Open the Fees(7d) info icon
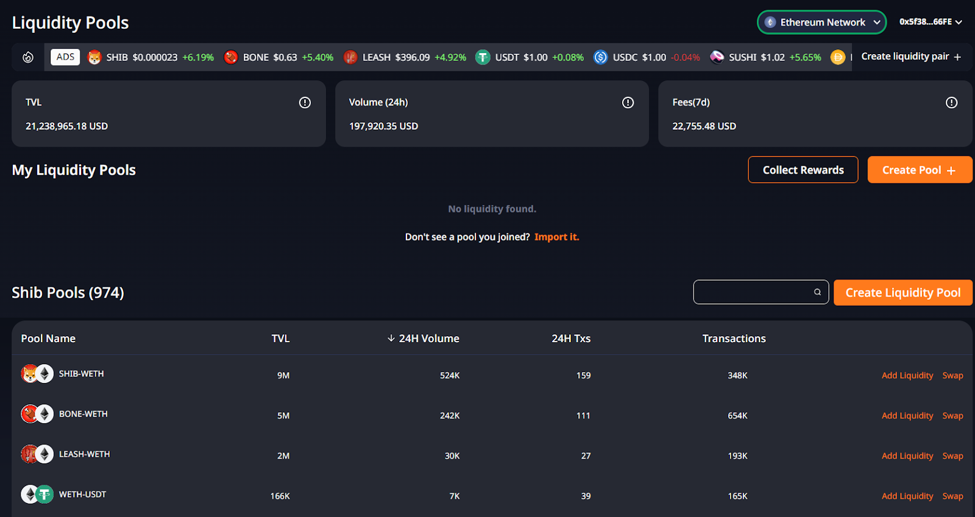The height and width of the screenshot is (517, 975). coord(951,102)
